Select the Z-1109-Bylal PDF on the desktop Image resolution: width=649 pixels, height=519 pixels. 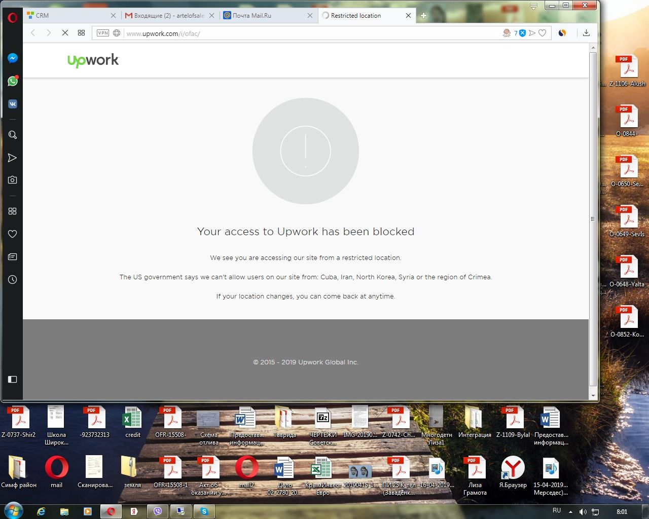coord(513,422)
